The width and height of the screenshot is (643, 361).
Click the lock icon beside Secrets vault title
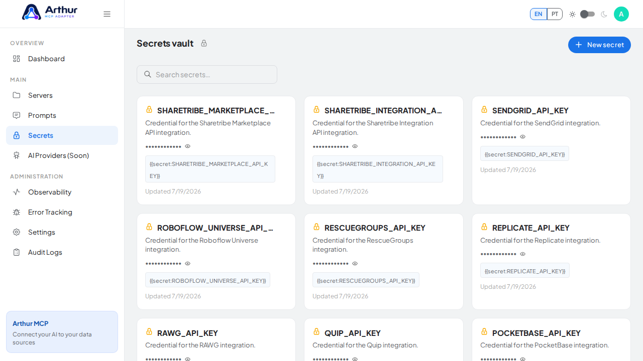[204, 43]
